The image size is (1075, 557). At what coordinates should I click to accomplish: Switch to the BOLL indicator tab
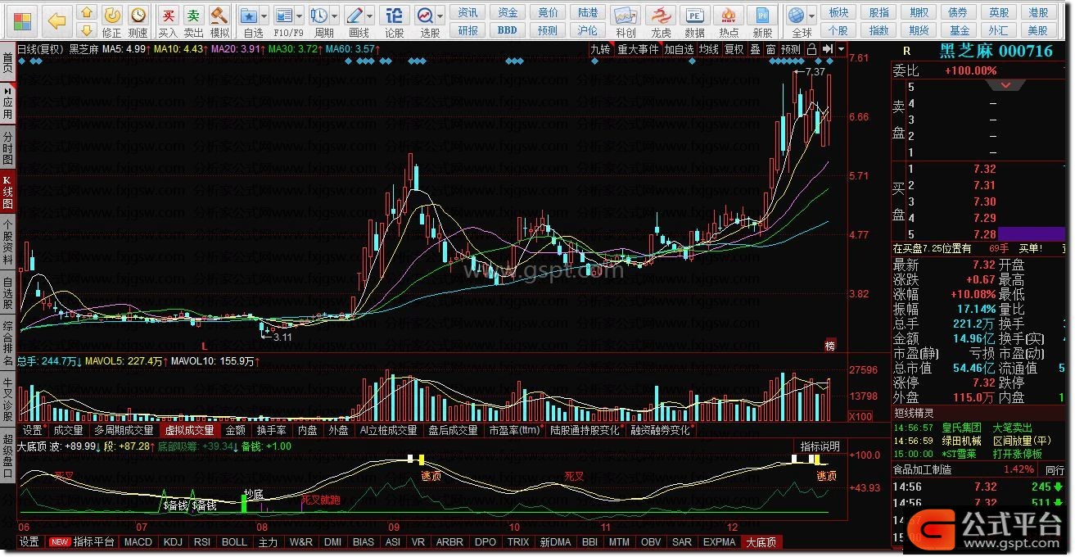coord(234,542)
